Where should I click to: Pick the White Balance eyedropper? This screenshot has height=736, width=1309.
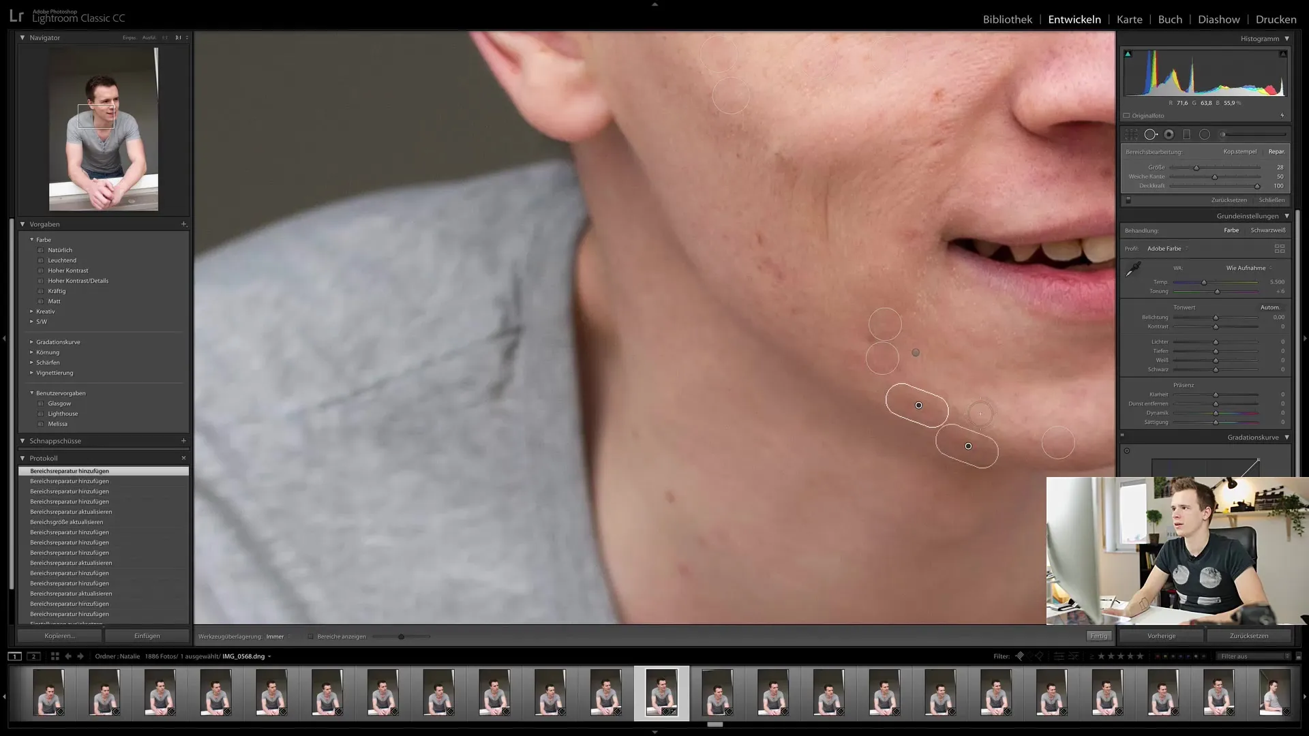pos(1133,269)
